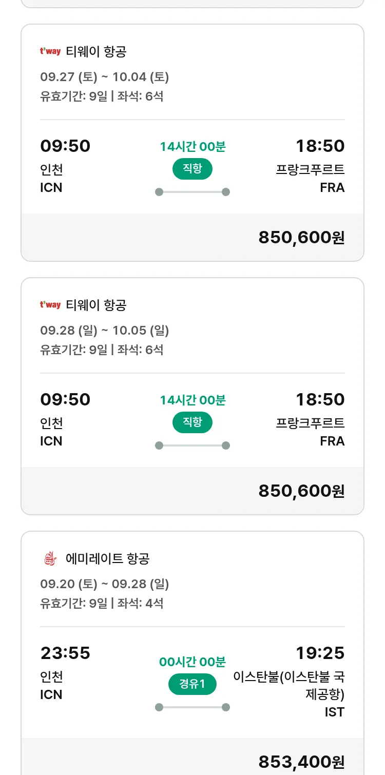
Task: Click the 유효기간 9일, 좌석 4석 info line
Action: [102, 603]
